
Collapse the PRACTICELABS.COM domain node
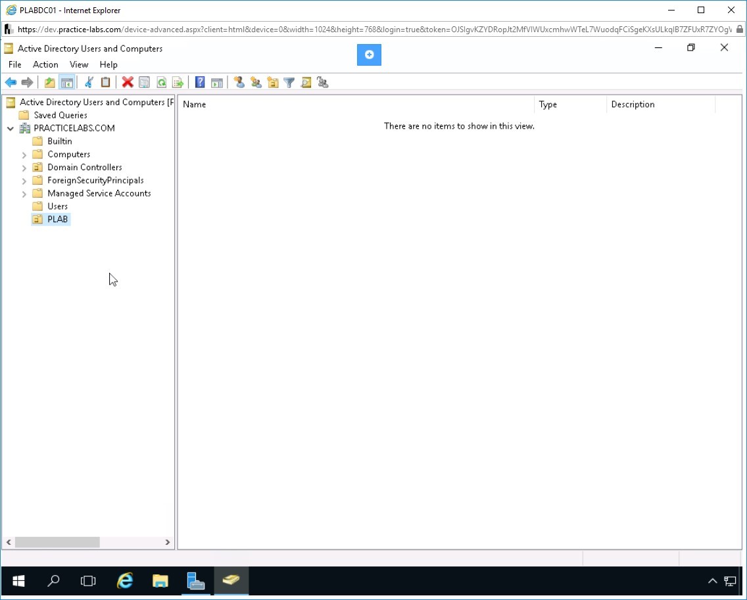coord(11,129)
